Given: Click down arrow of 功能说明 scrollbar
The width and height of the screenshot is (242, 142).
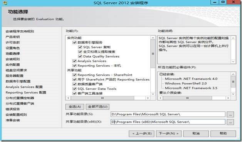Looking at the screenshot, I should tap(233, 61).
